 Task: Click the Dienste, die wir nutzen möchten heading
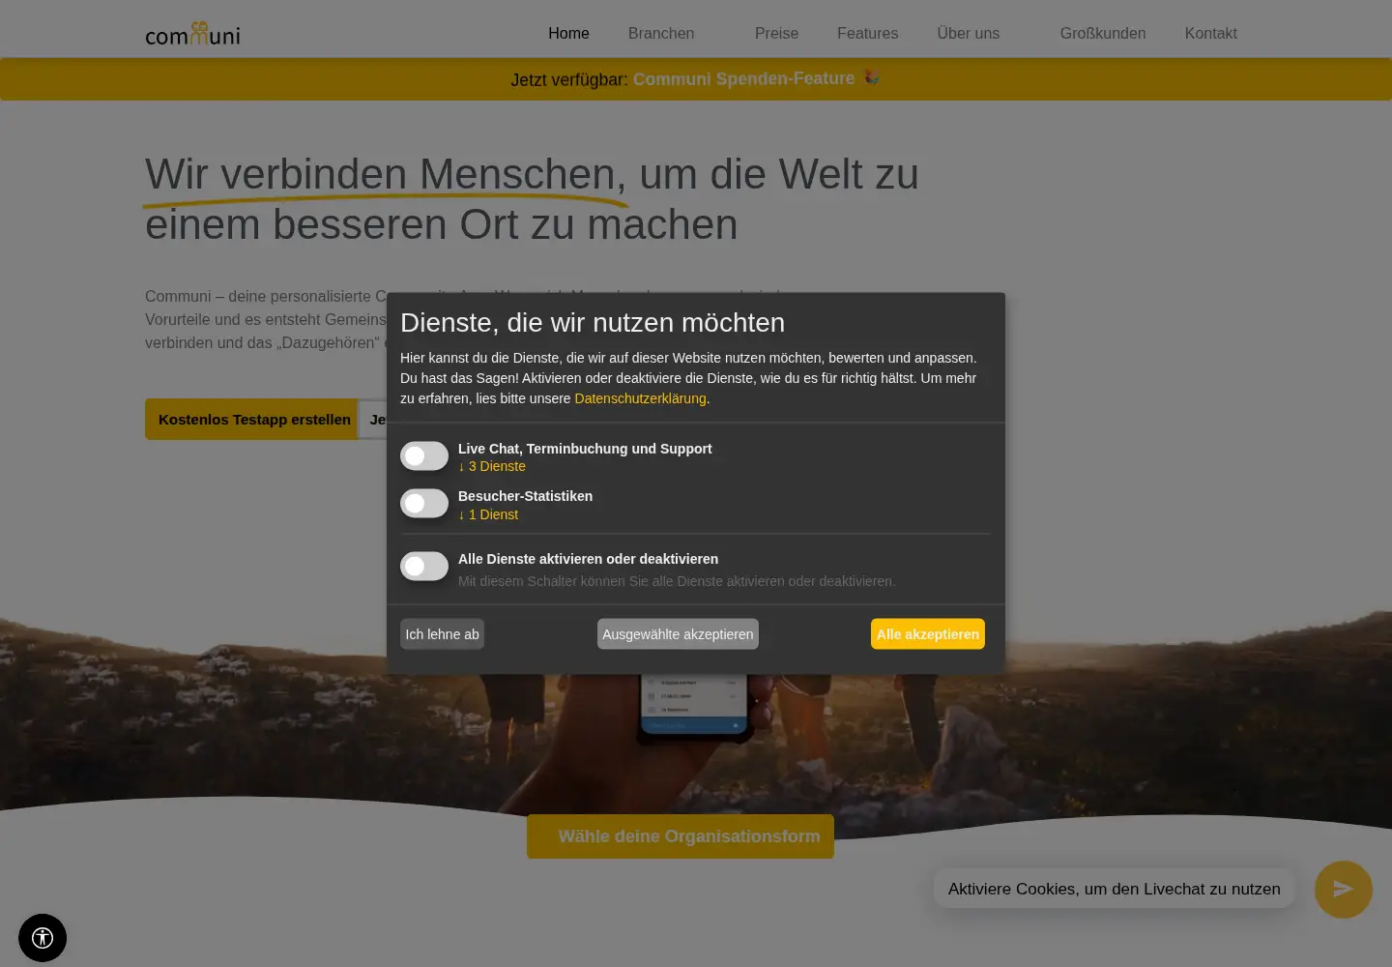click(593, 323)
